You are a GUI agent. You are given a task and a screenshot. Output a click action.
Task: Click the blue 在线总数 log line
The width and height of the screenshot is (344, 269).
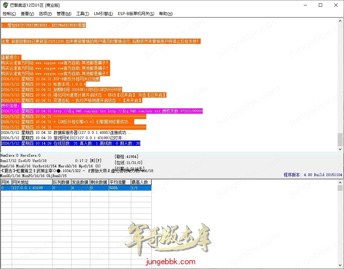[x=70, y=143]
